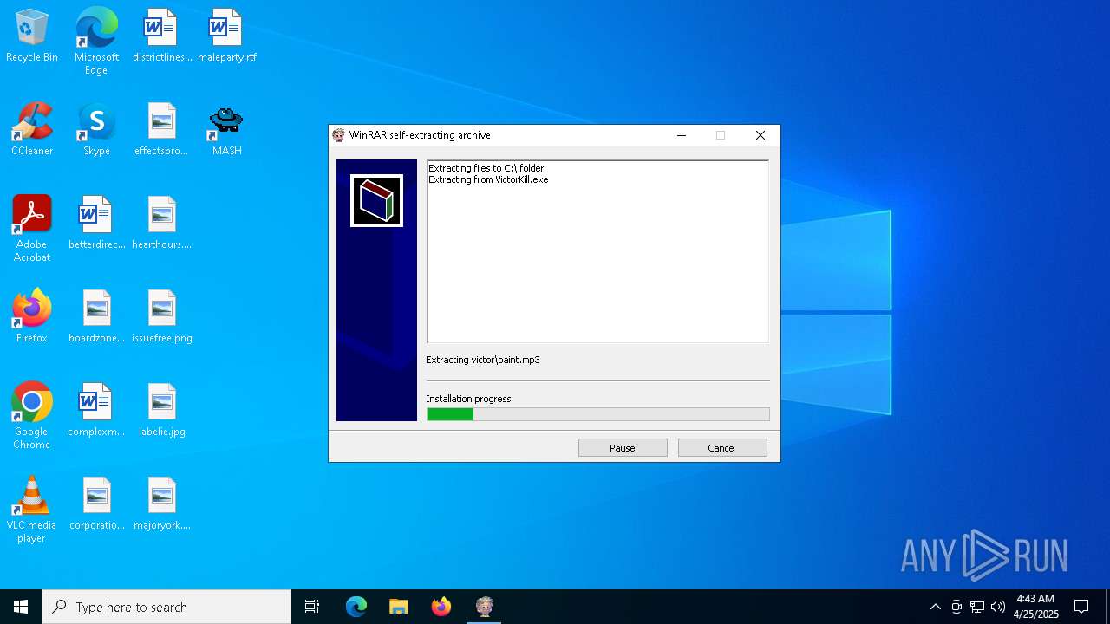Screen dimensions: 1110x624
Task: Launch Firefox from the desktop shortcut
Action: [32, 317]
